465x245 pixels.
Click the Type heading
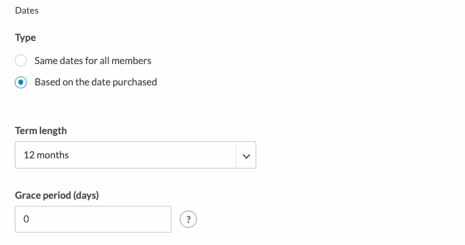(x=26, y=38)
